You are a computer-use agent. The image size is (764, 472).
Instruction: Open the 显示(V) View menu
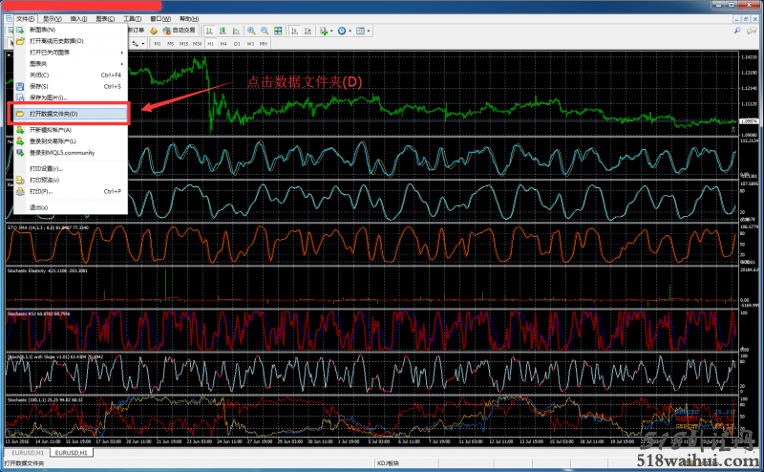point(53,19)
